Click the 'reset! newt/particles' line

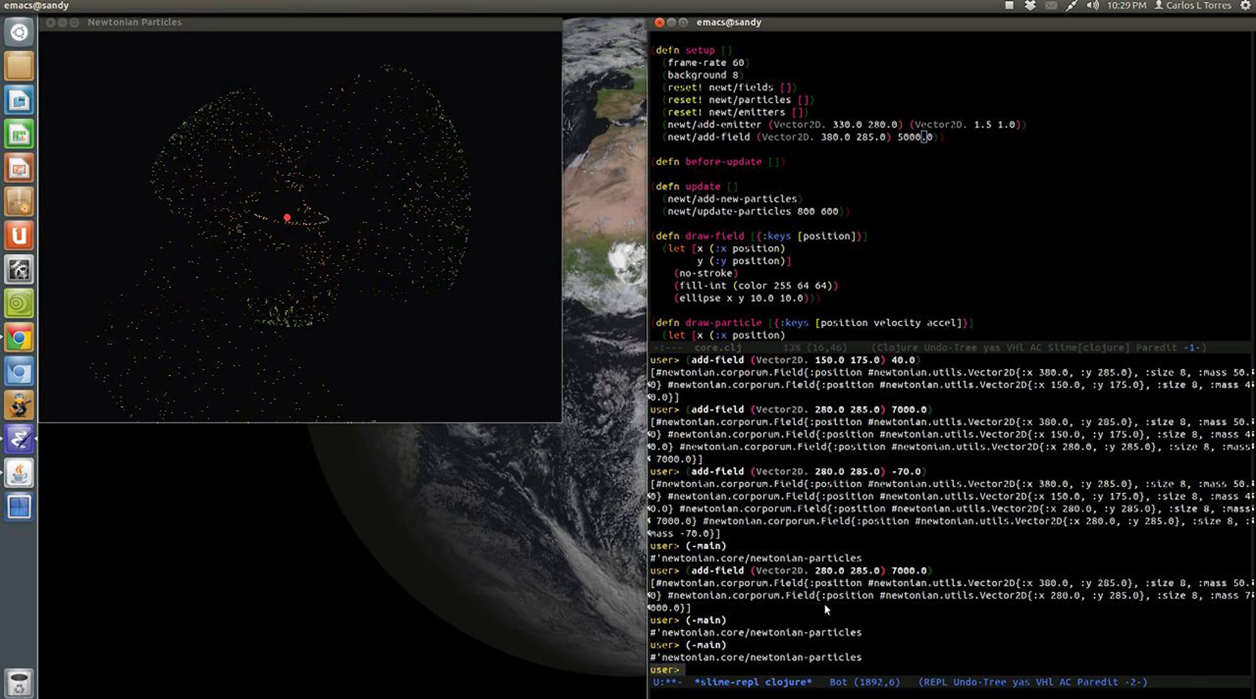[738, 100]
